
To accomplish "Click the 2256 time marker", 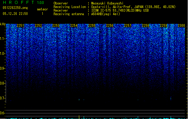I will click(x=110, y=26).
